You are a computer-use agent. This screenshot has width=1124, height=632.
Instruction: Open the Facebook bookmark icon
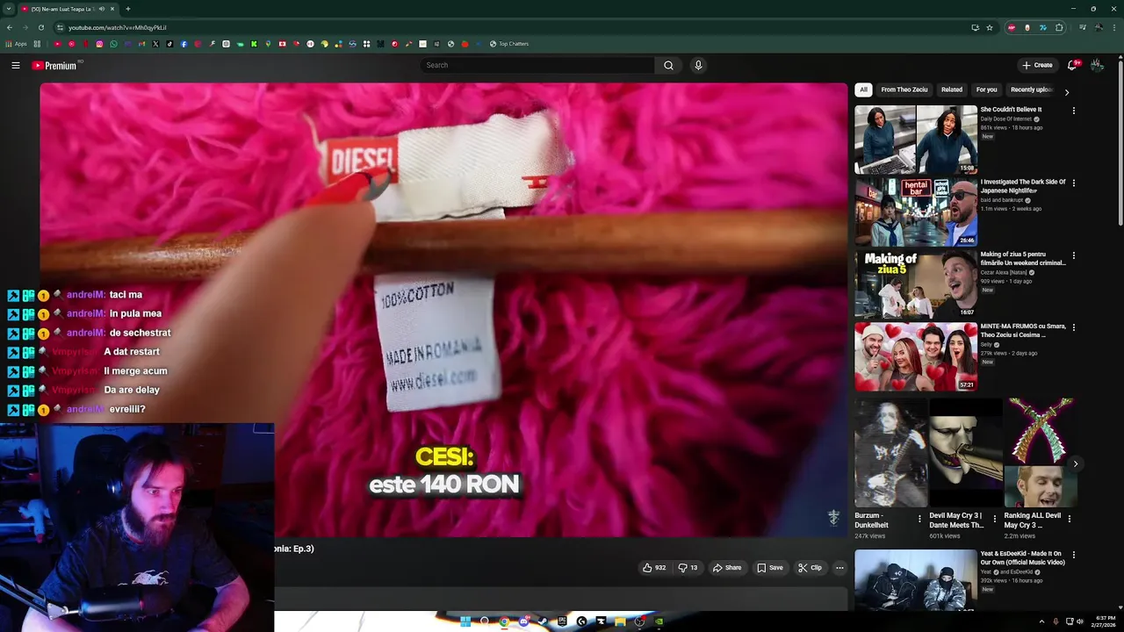point(184,44)
